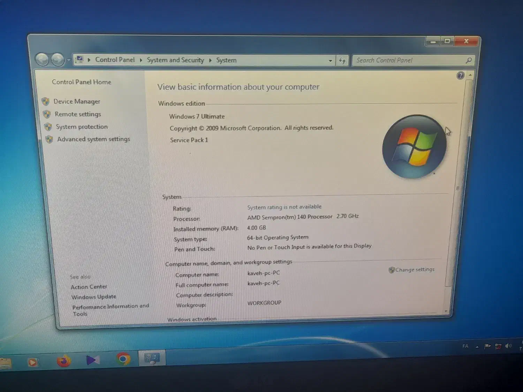Open the address bar history dropdown
The height and width of the screenshot is (392, 523).
pyautogui.click(x=330, y=61)
